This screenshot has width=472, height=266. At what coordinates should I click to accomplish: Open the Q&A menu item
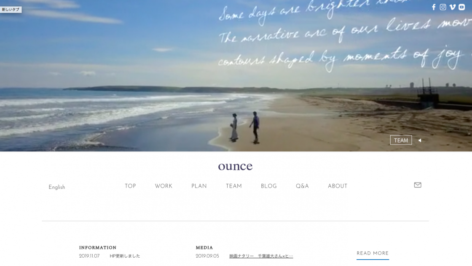click(302, 186)
